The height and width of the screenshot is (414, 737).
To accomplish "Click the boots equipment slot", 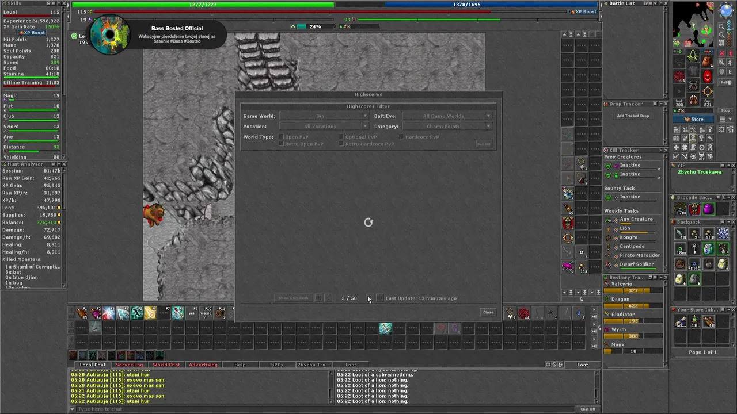I will [x=693, y=99].
